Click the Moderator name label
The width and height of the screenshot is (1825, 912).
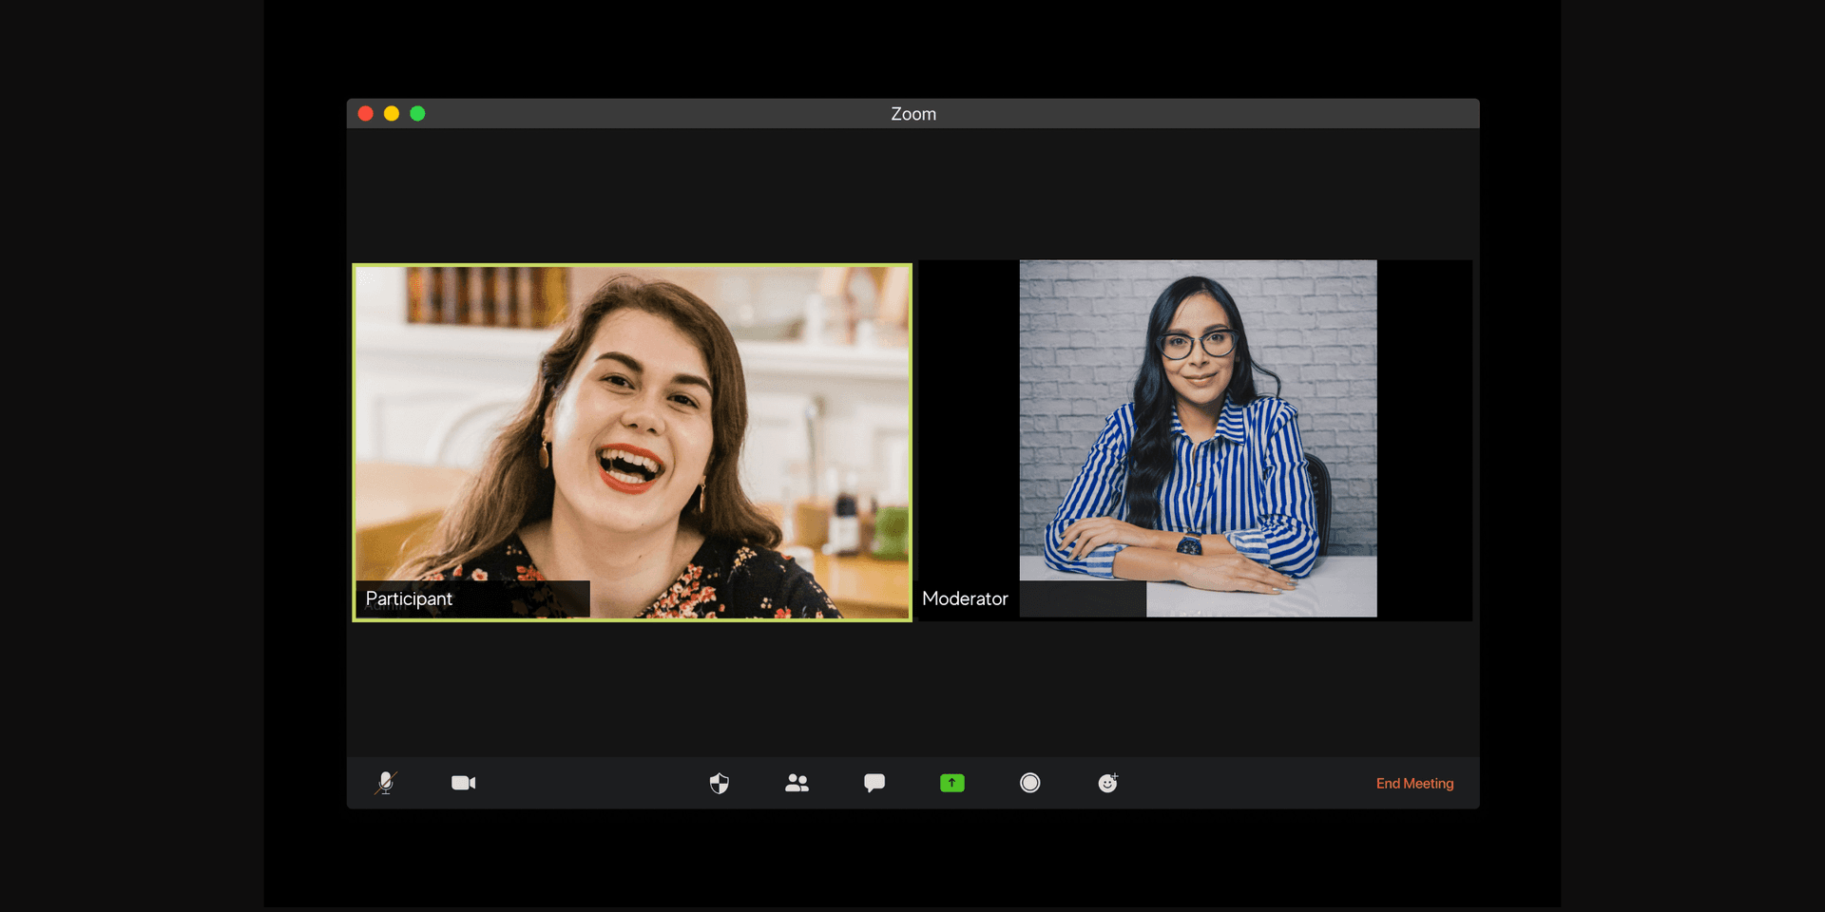(965, 598)
